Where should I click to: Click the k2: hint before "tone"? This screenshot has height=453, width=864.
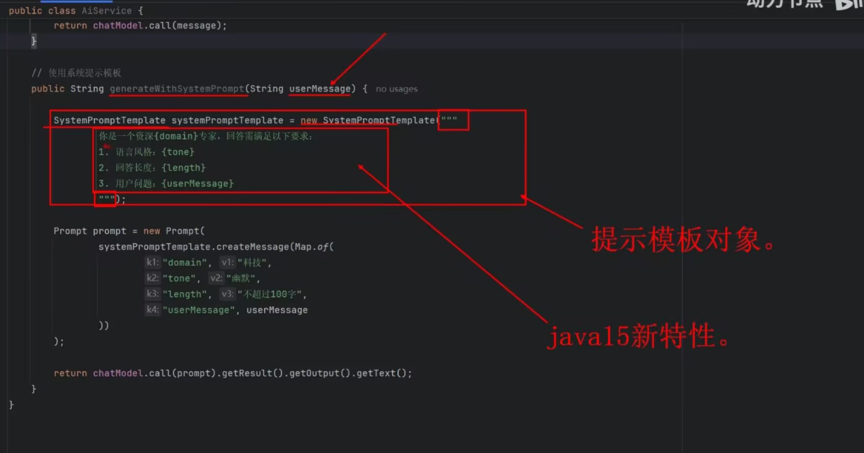152,278
